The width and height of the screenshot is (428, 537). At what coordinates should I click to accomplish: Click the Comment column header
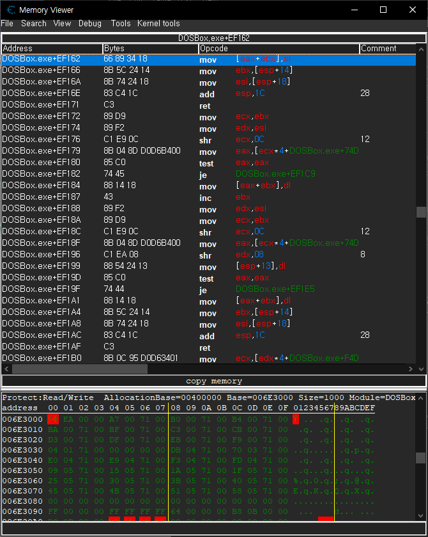(388, 49)
